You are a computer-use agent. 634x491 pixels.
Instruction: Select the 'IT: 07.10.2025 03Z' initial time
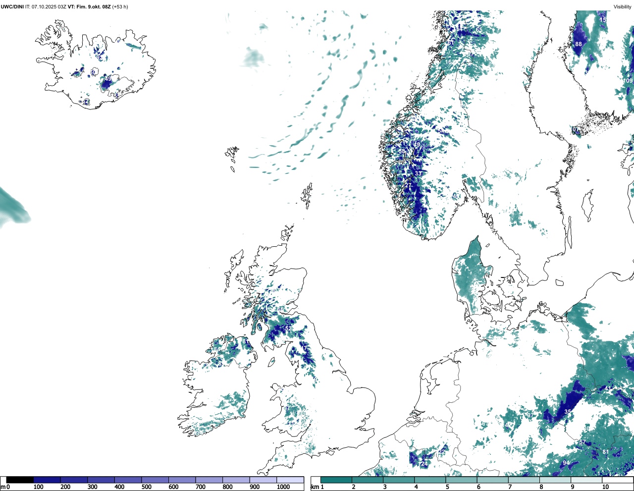click(46, 6)
